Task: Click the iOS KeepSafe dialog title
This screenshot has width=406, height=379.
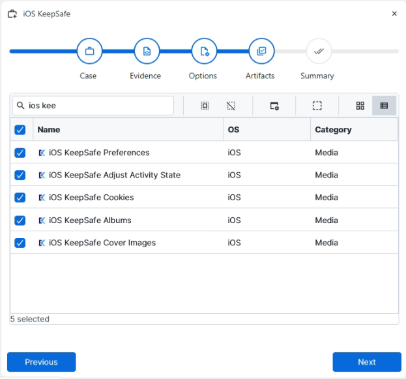Action: (47, 14)
